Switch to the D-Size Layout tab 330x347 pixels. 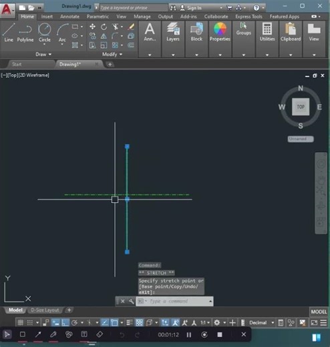(x=45, y=310)
